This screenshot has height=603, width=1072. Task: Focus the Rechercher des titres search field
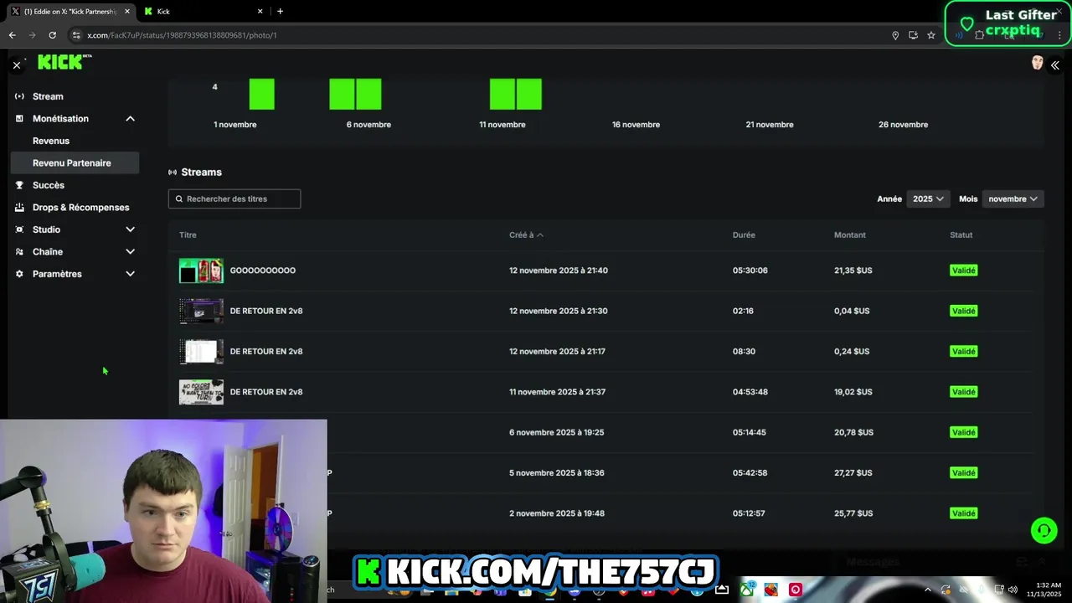coord(234,198)
